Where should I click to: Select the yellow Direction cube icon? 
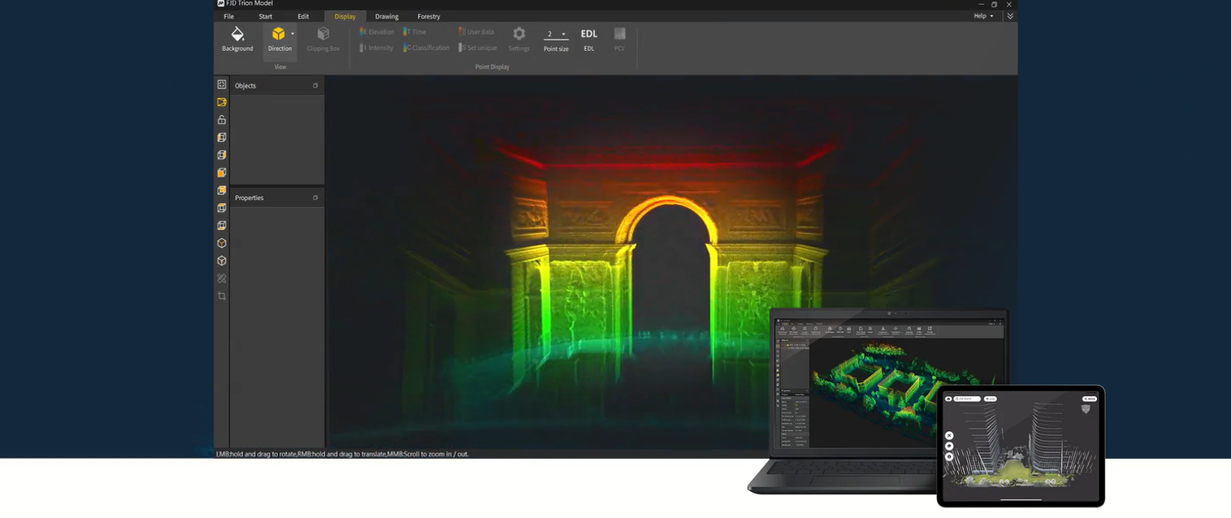tap(278, 34)
